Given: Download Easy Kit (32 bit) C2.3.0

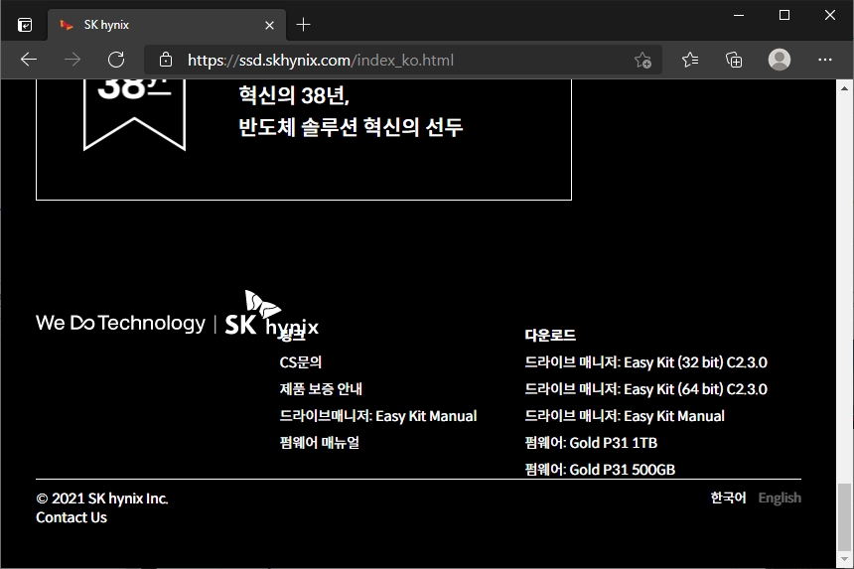Looking at the screenshot, I should [x=645, y=362].
